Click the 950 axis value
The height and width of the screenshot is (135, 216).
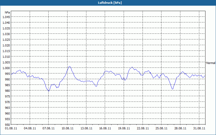click(x=8, y=125)
